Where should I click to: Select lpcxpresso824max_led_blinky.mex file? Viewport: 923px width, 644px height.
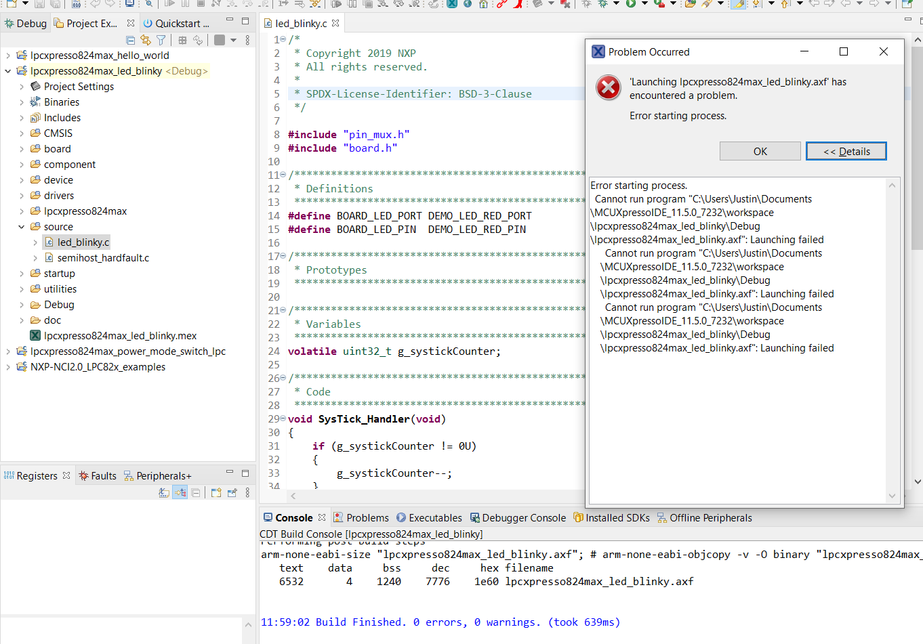(x=113, y=336)
